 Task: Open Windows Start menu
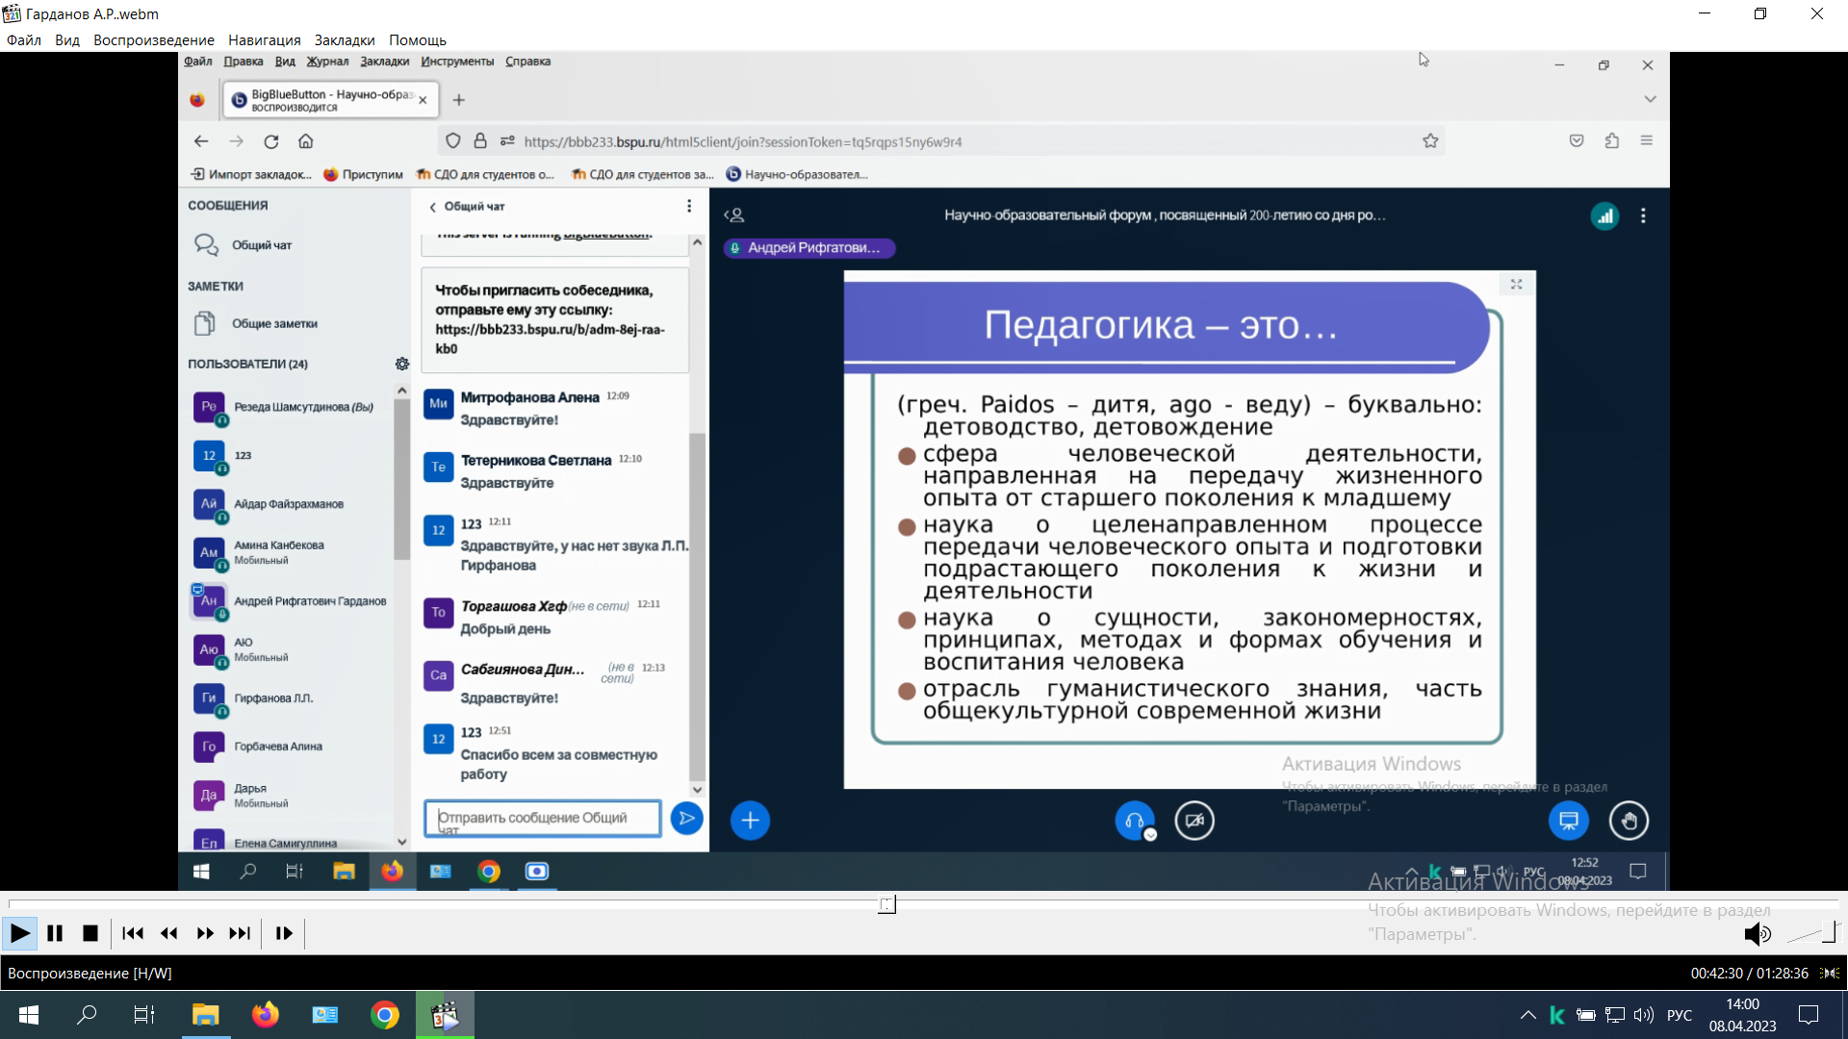(29, 1015)
